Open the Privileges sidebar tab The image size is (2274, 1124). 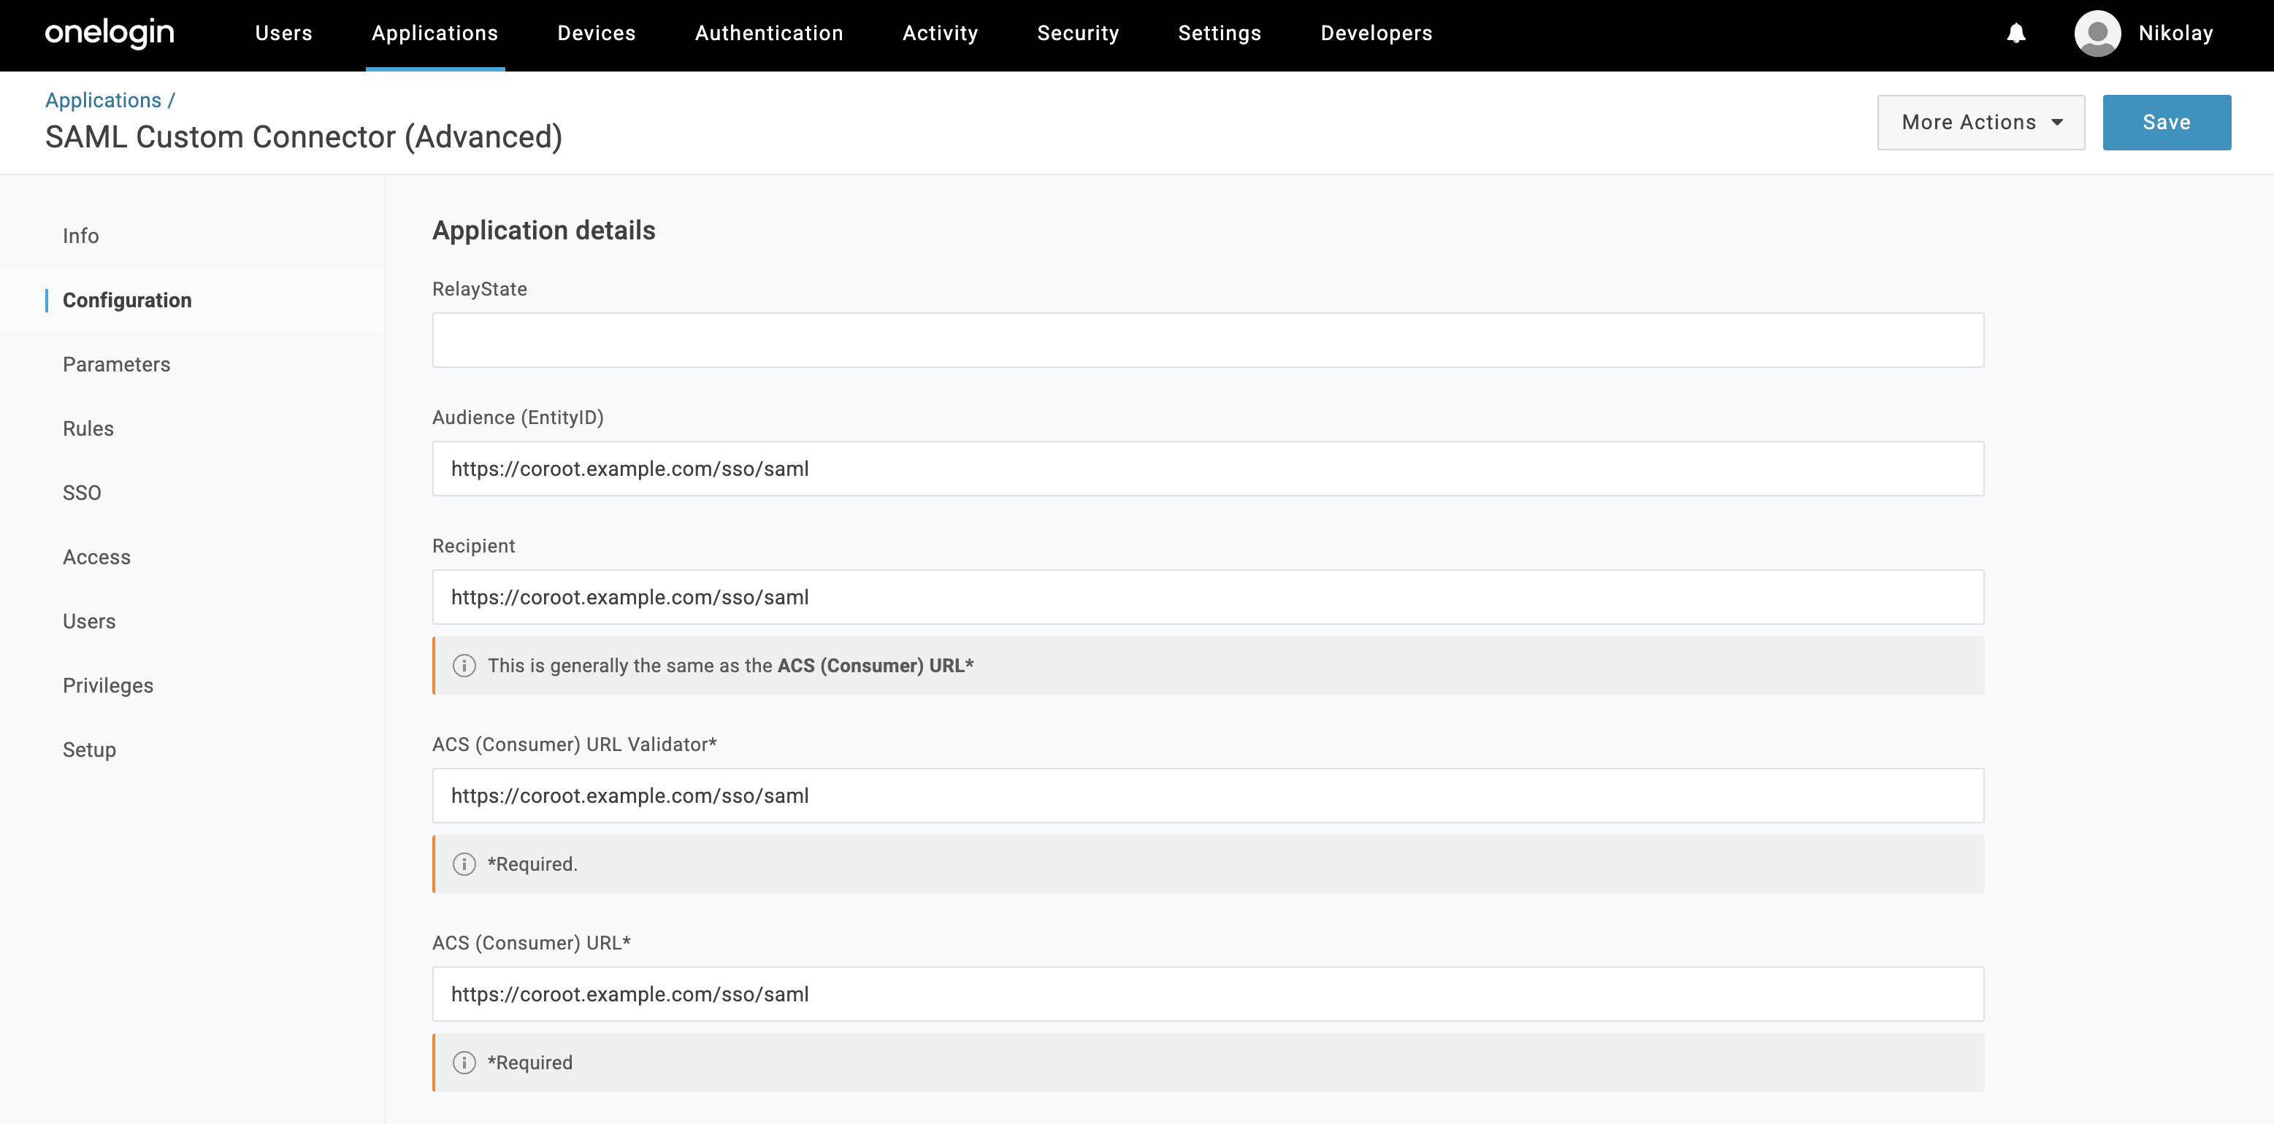107,686
